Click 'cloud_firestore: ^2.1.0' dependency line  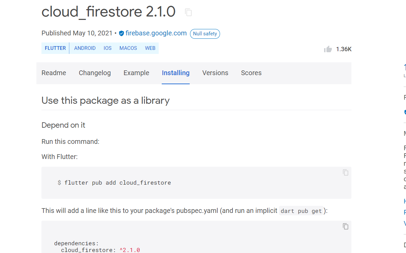tap(100, 250)
